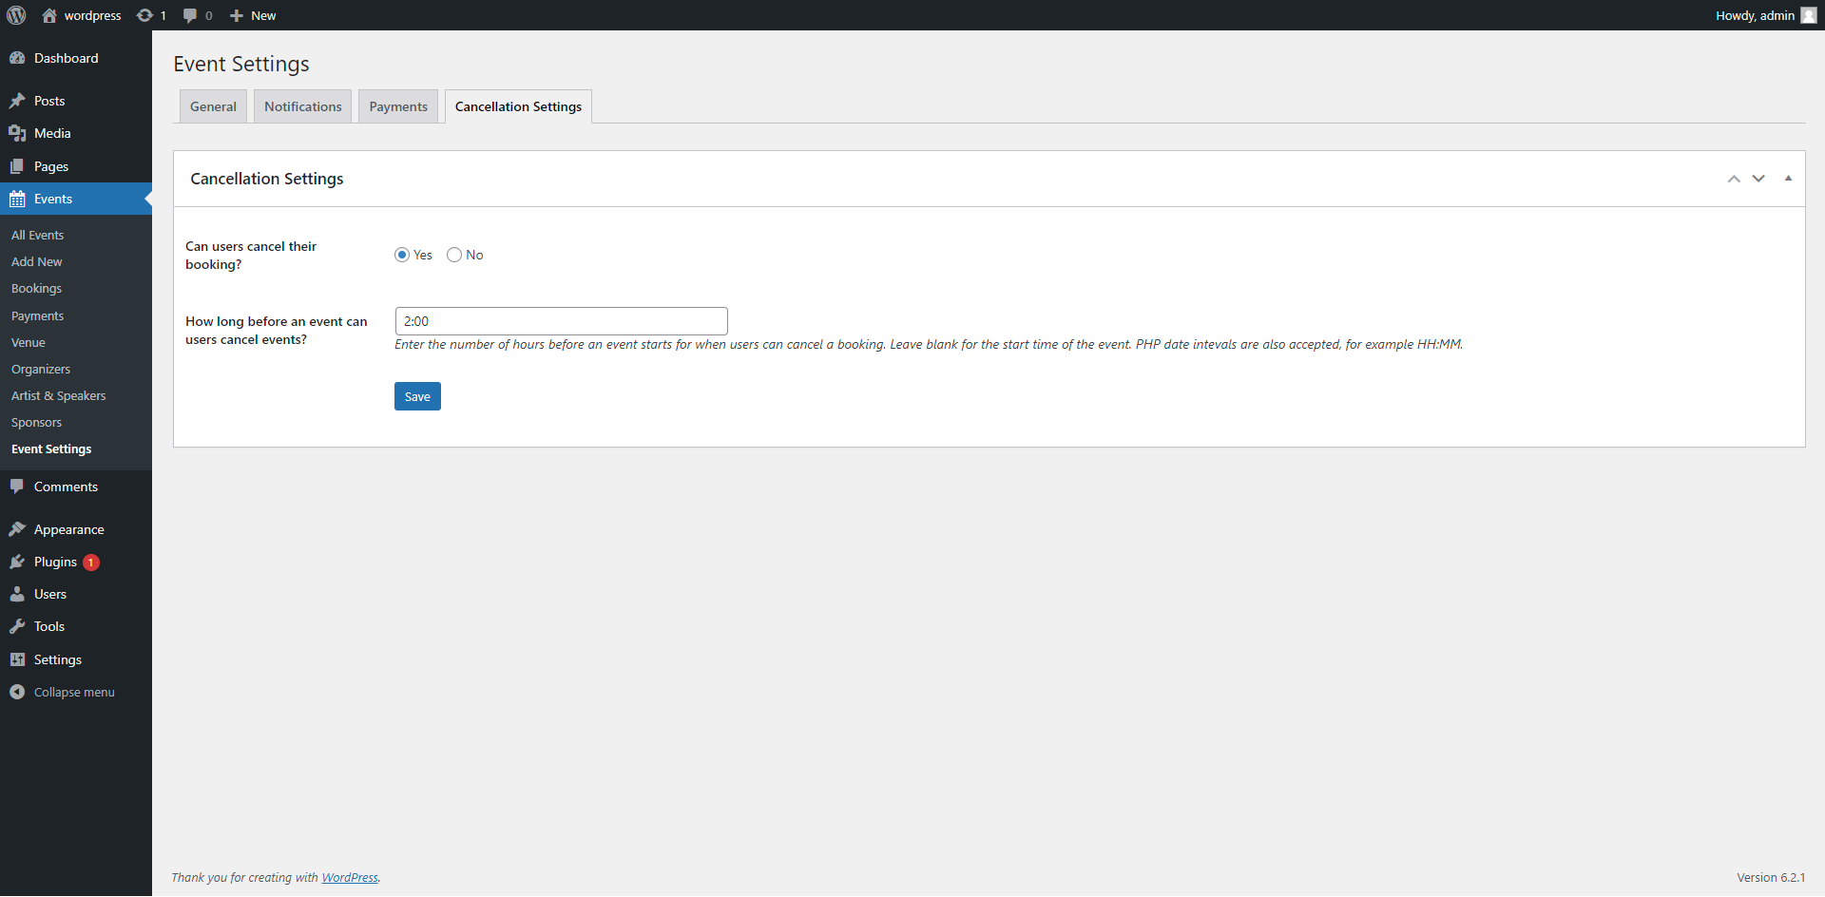Switch to the General tab
The height and width of the screenshot is (897, 1825).
click(213, 106)
